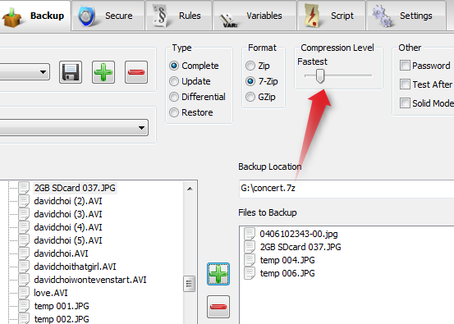Select Complete backup type

pos(194,66)
